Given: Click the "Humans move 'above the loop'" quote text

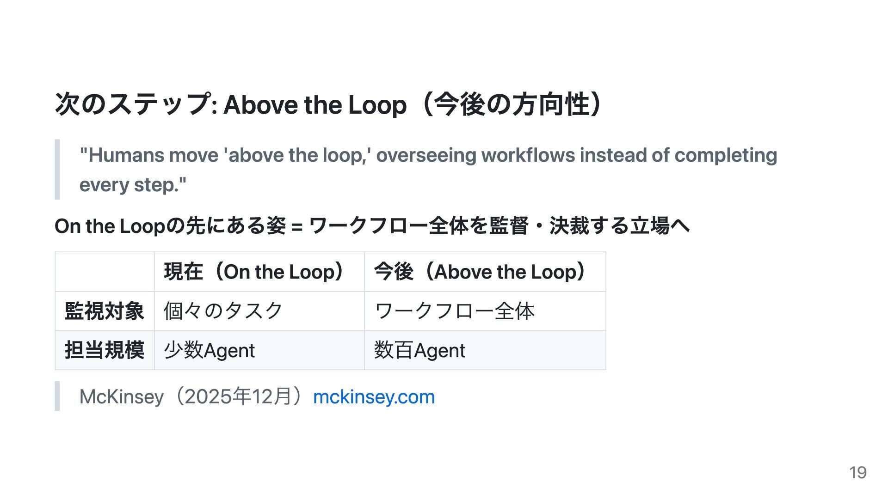Looking at the screenshot, I should point(428,155).
